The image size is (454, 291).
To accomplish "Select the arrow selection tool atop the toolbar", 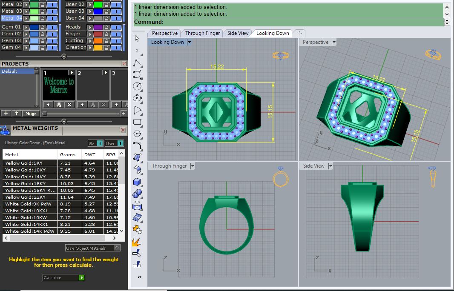I will pyautogui.click(x=135, y=39).
